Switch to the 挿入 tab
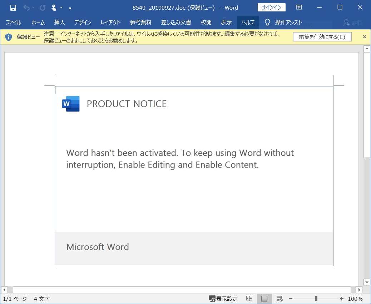The height and width of the screenshot is (304, 371). click(x=59, y=23)
